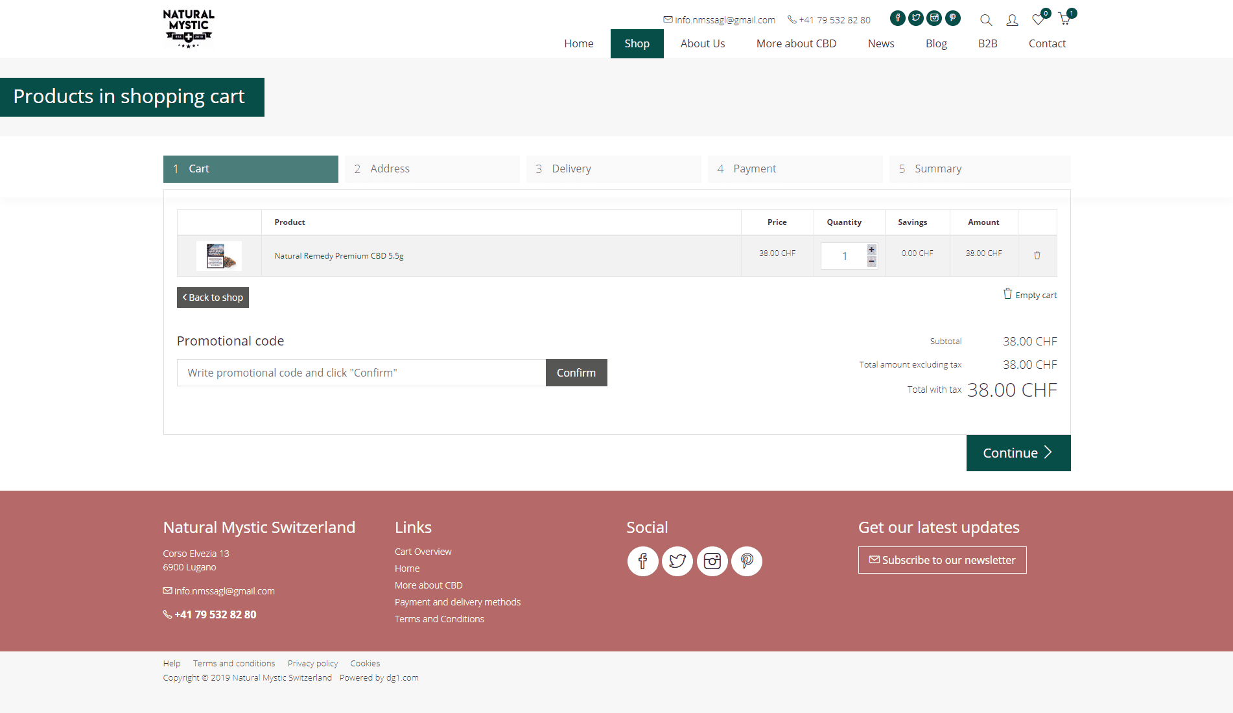Go to the News menu item
The image size is (1233, 713).
point(881,43)
